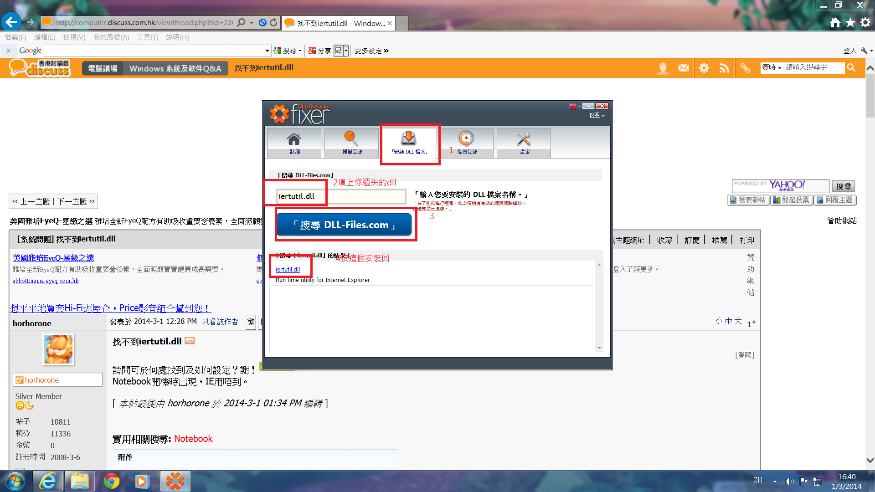Open the IE home page icon
875x492 pixels.
pyautogui.click(x=835, y=22)
